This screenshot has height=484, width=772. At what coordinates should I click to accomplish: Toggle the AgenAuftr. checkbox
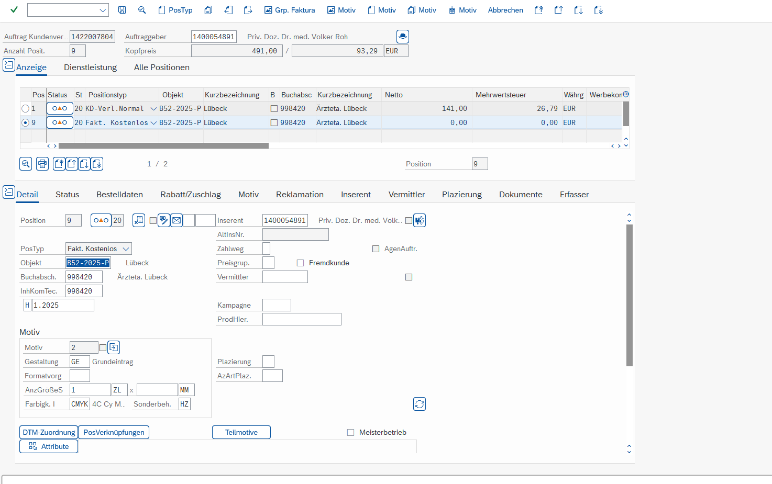click(376, 249)
